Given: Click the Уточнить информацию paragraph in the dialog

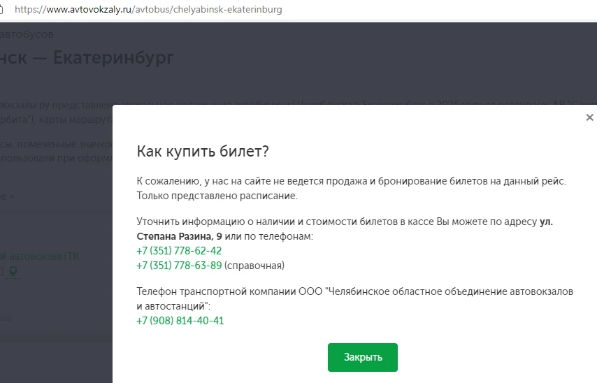Looking at the screenshot, I should [x=336, y=223].
